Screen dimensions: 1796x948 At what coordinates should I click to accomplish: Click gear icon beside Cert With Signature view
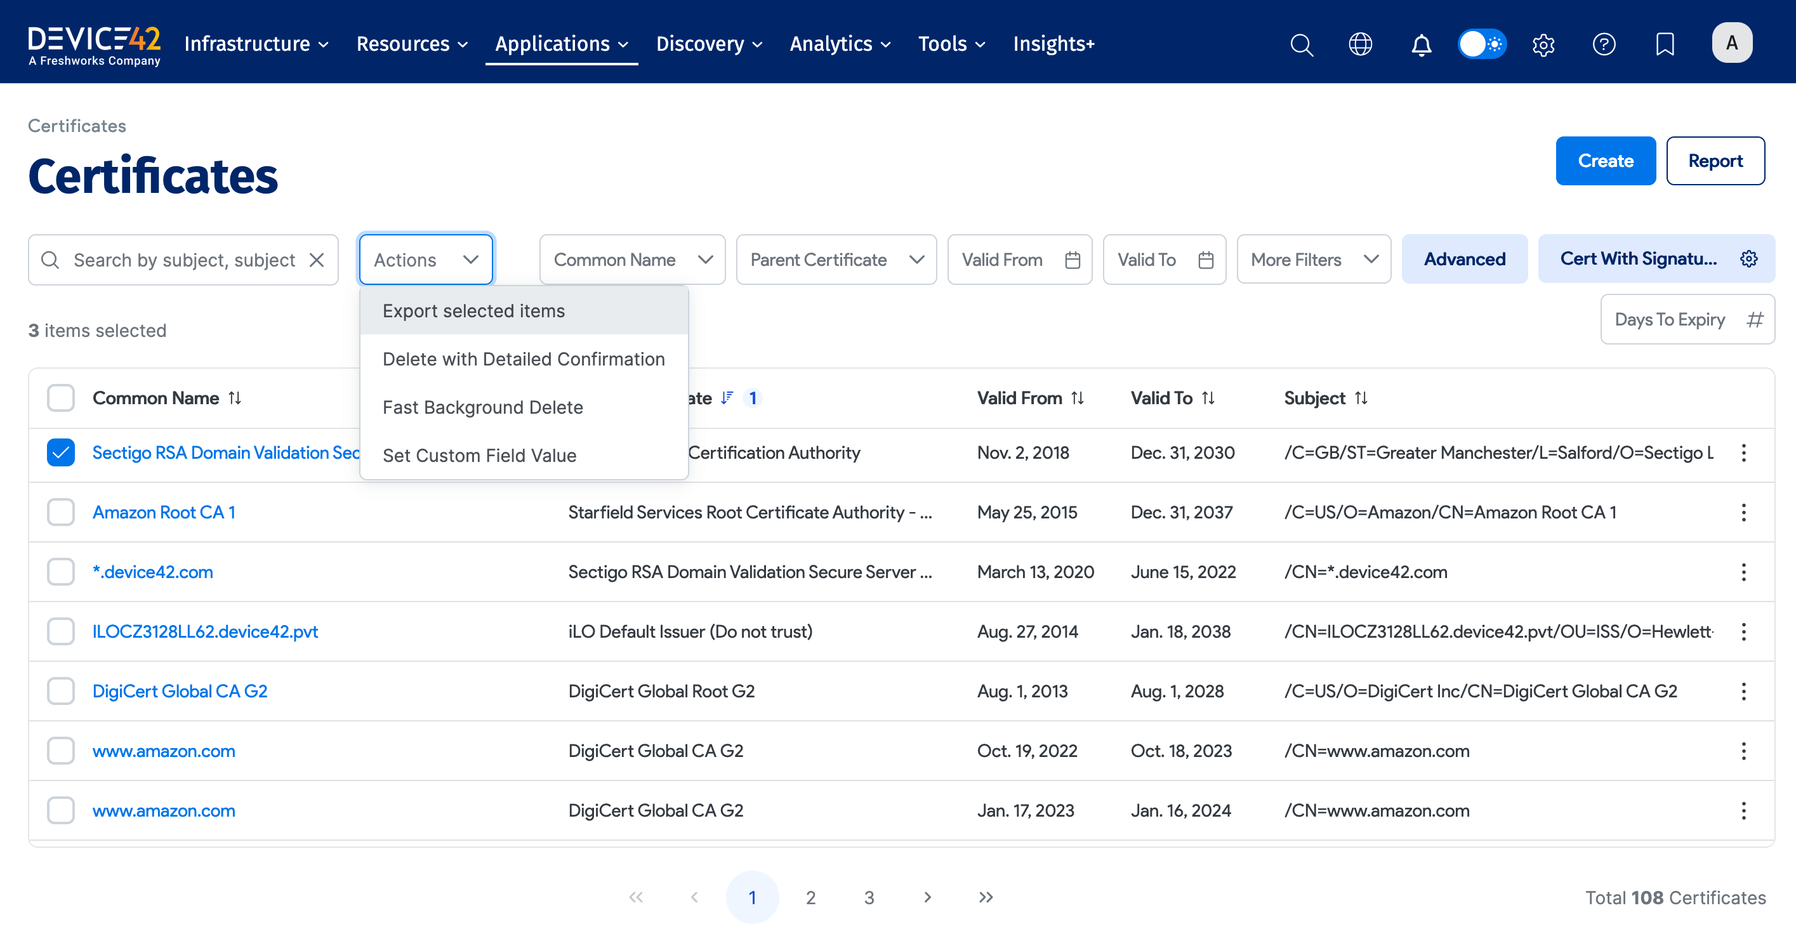1748,260
